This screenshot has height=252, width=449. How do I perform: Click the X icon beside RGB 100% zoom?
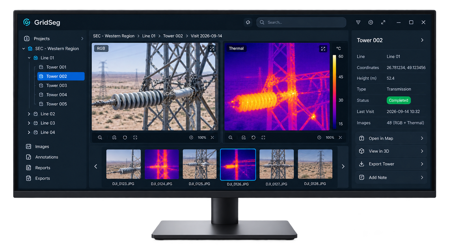point(212,137)
